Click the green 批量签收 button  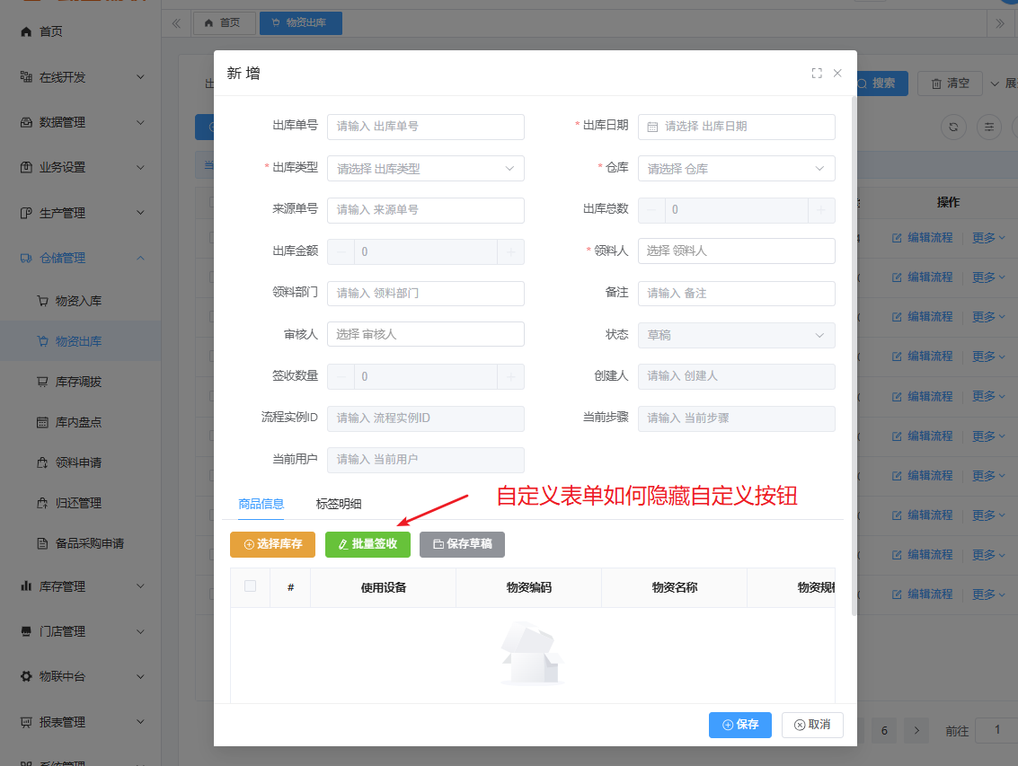(x=367, y=544)
